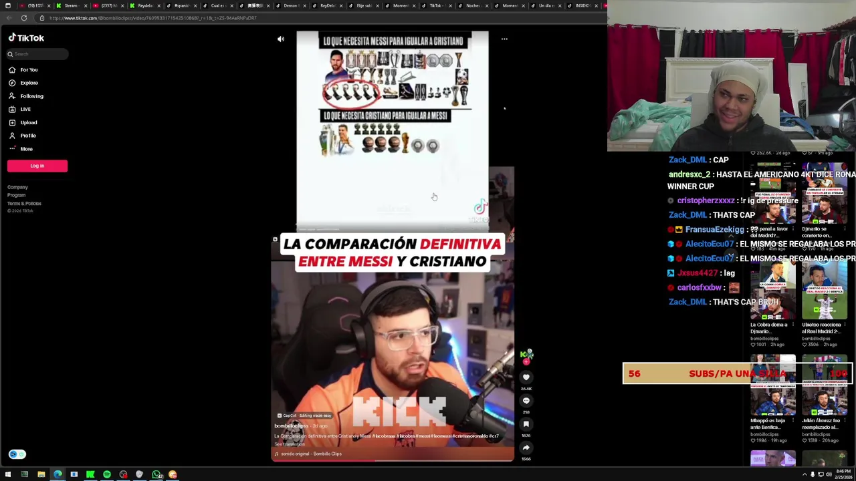
Task: Click the browser back arrow
Action: tap(8, 18)
